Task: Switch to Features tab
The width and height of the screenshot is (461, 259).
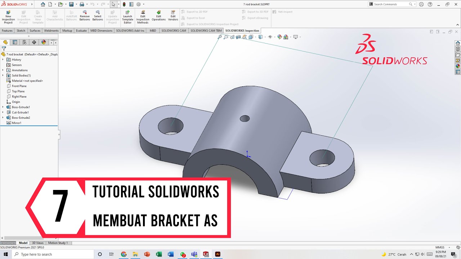Action: coord(7,31)
